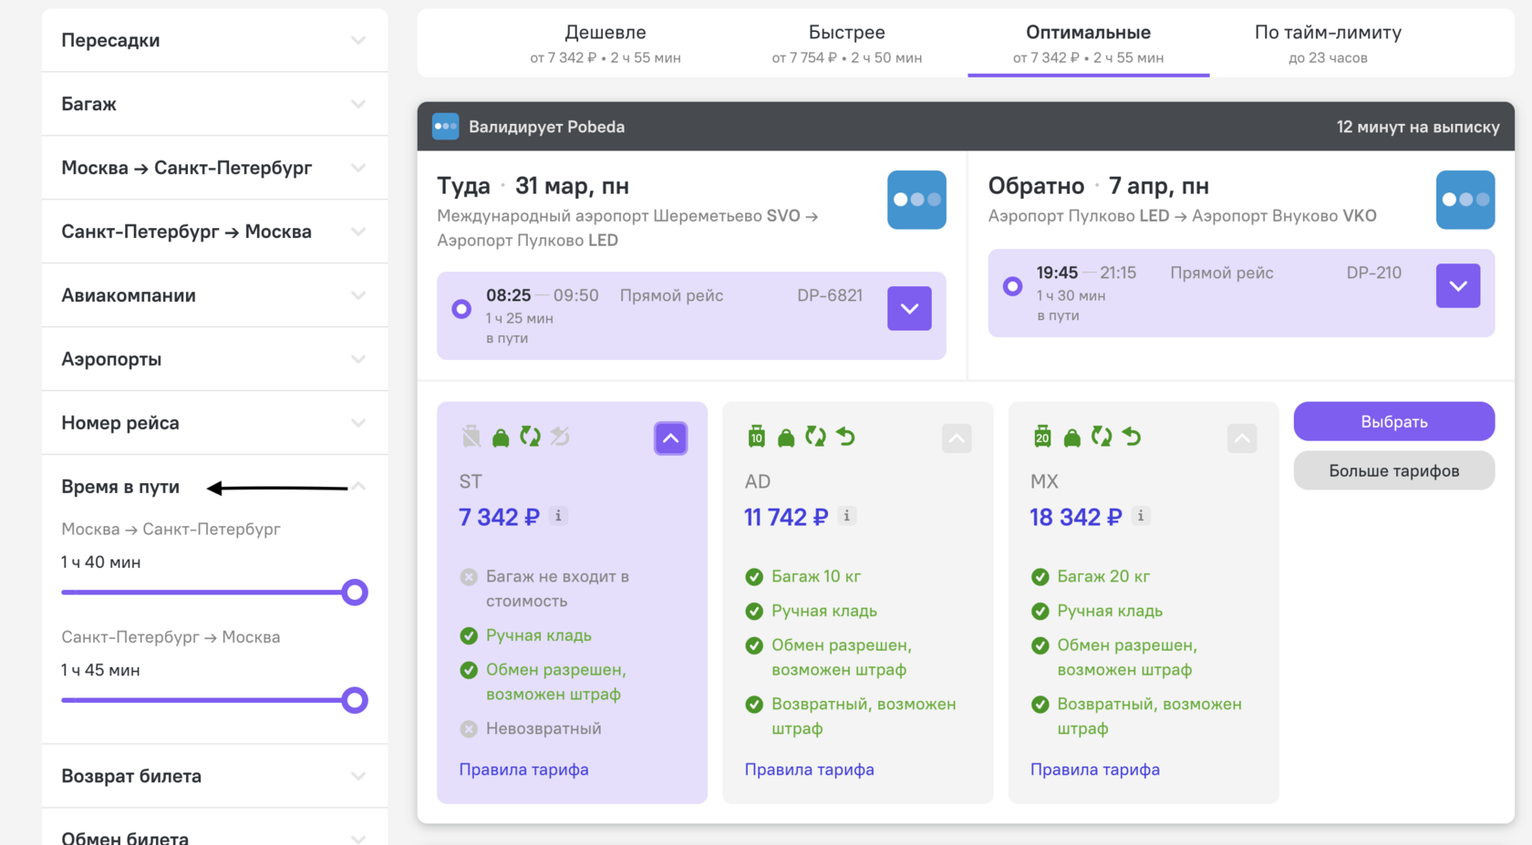Screen dimensions: 1532x845
Task: Switch to the Быстрее sorting tab
Action: (846, 43)
